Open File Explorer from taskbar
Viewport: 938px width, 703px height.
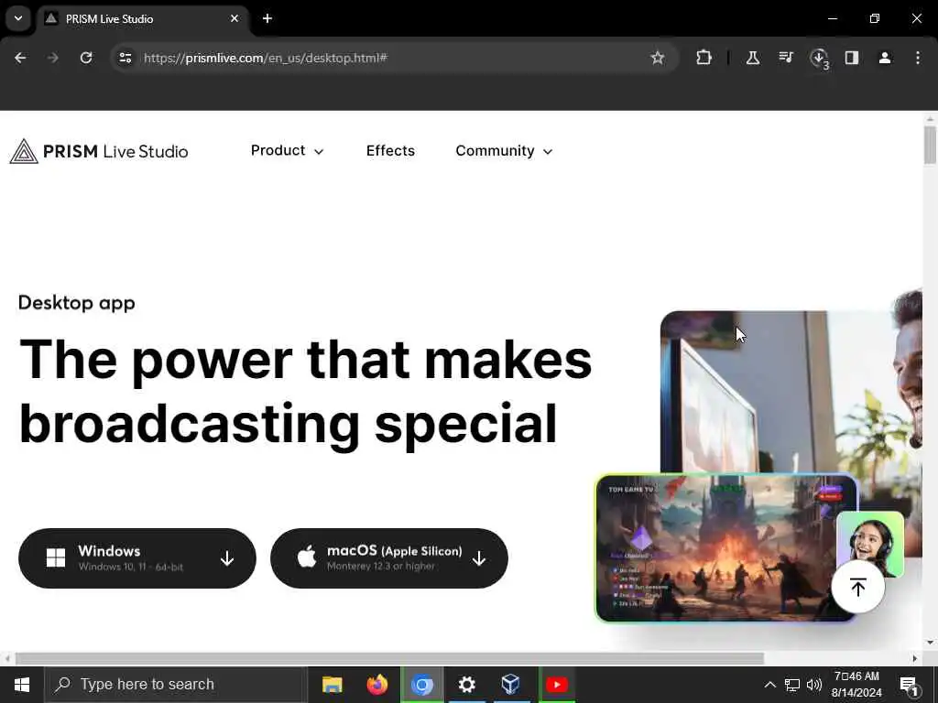[x=332, y=685]
